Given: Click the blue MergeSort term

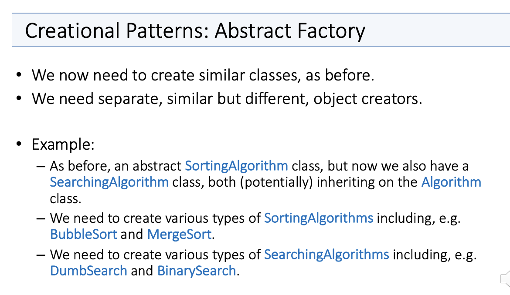Looking at the screenshot, I should click(x=179, y=235).
